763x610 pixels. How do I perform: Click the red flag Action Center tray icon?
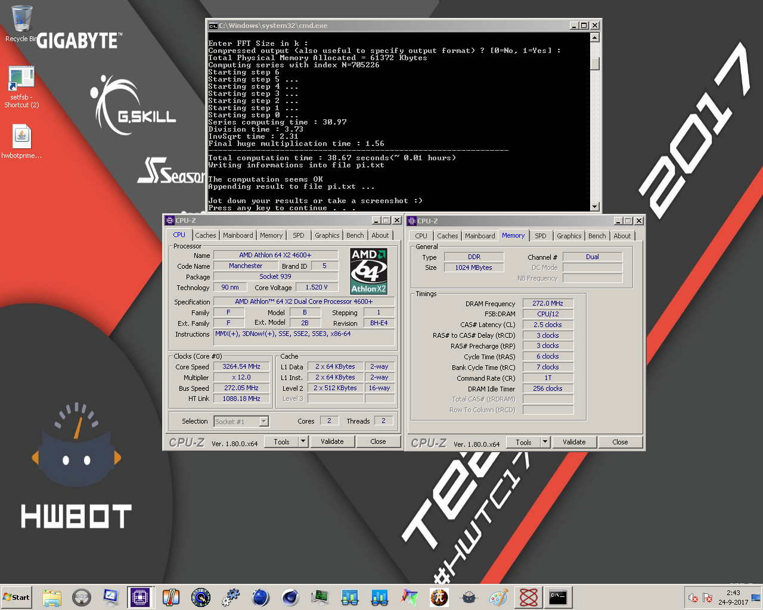[708, 597]
